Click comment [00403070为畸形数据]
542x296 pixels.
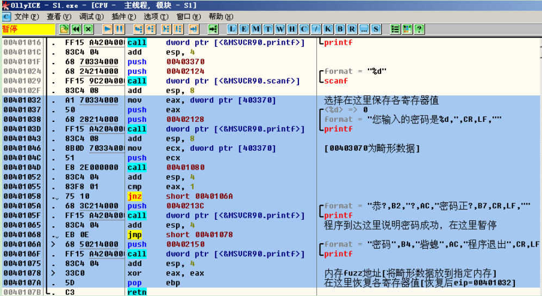372,149
